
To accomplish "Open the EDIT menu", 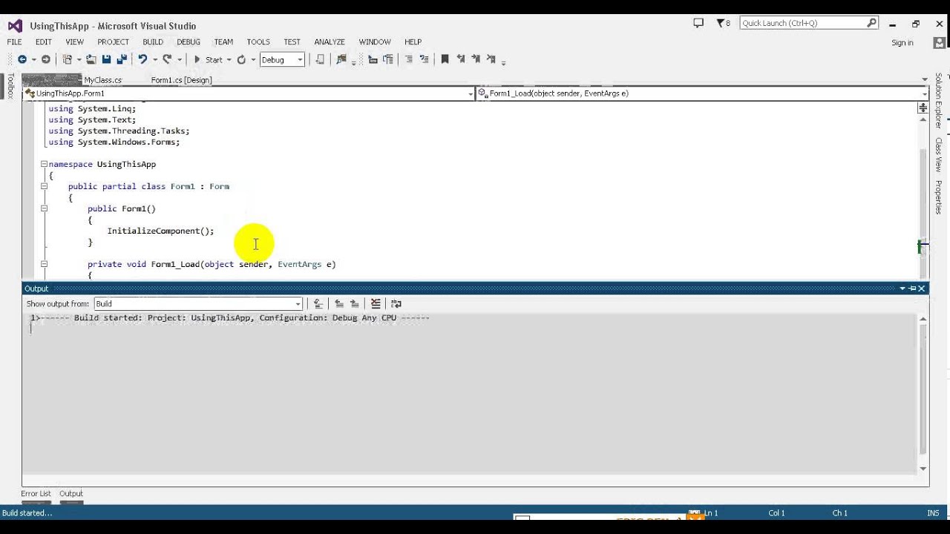I will click(44, 42).
